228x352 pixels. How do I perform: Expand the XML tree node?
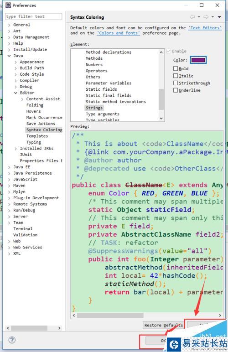(9, 254)
